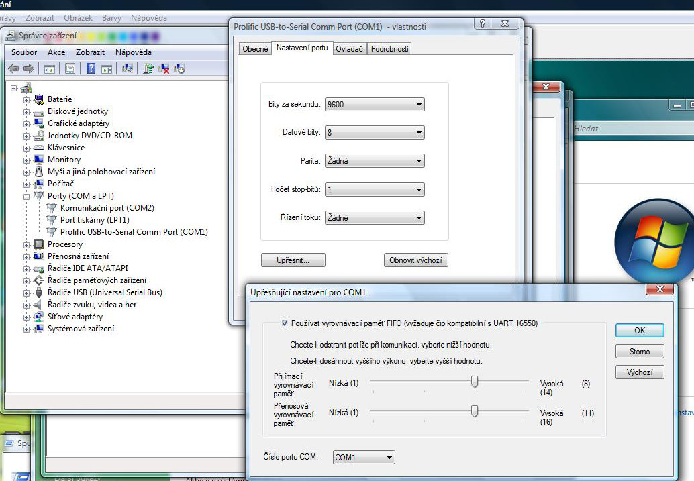Viewport: 694px width, 481px height.
Task: Click the update driver toolbar icon
Action: click(148, 68)
